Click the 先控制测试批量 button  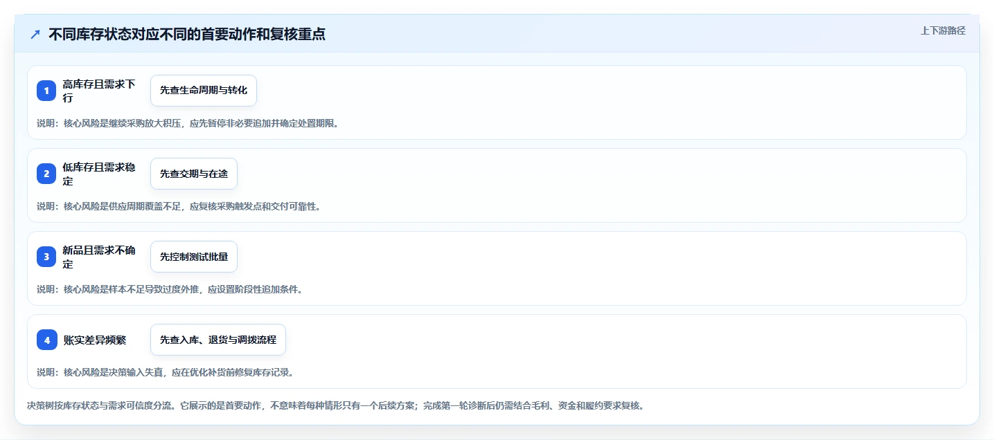[194, 257]
